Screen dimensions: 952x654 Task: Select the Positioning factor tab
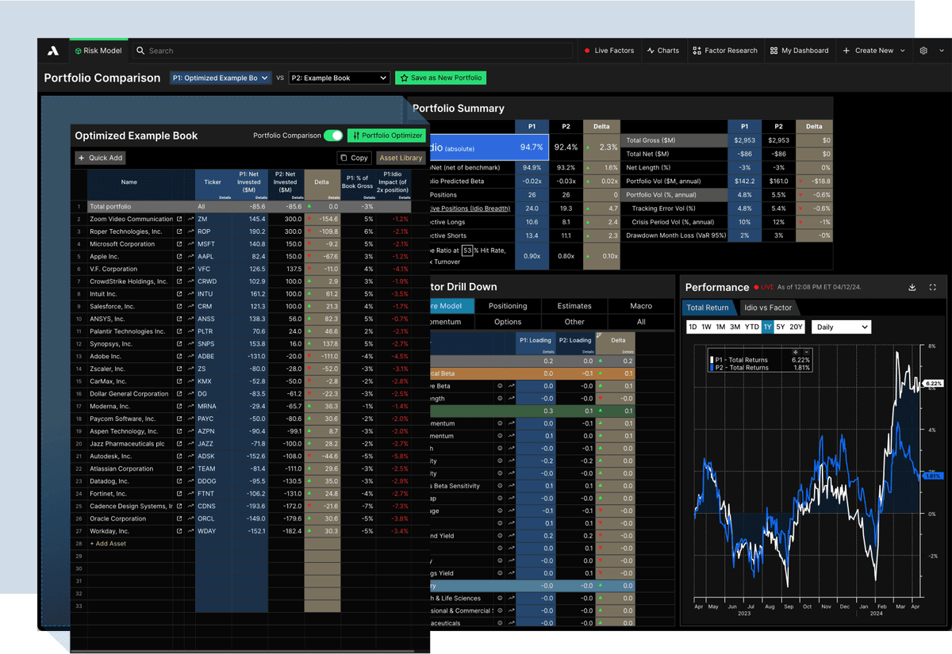pos(508,306)
